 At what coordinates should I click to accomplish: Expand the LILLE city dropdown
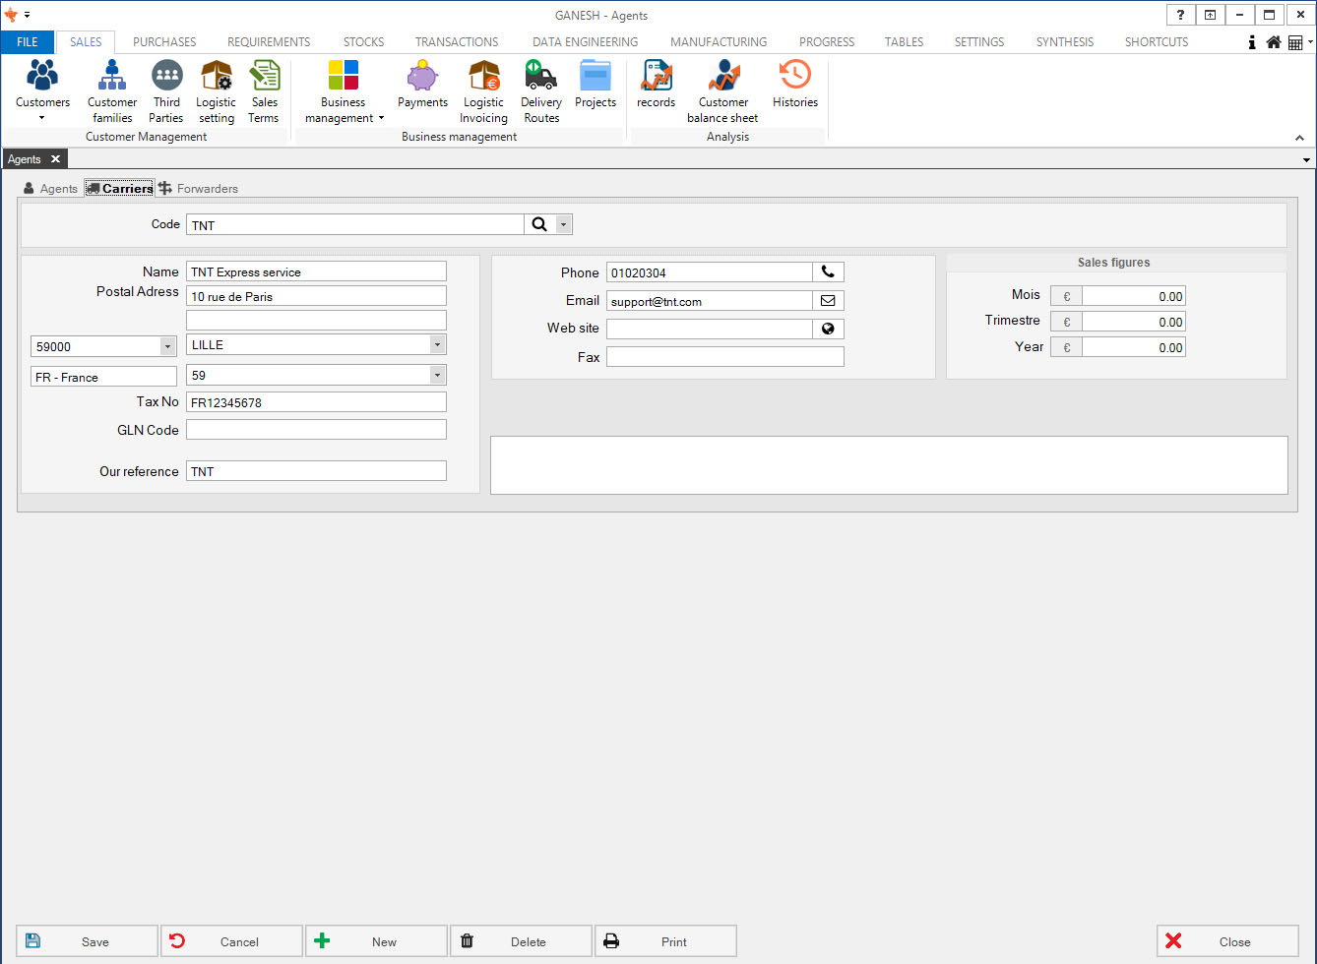436,344
